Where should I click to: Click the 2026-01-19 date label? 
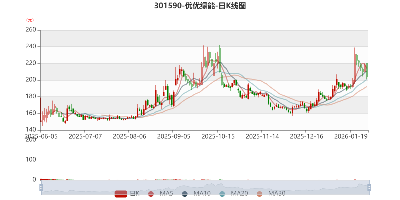pos(351,136)
